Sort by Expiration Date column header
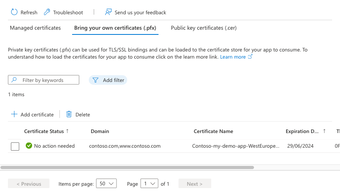Image resolution: width=340 pixels, height=196 pixels. tap(302, 131)
